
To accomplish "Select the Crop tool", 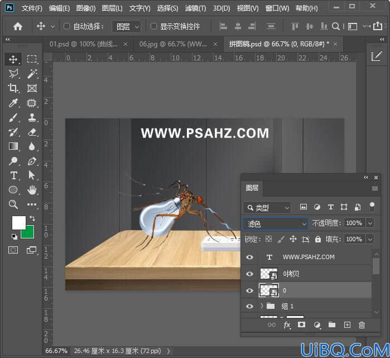I will pyautogui.click(x=13, y=88).
